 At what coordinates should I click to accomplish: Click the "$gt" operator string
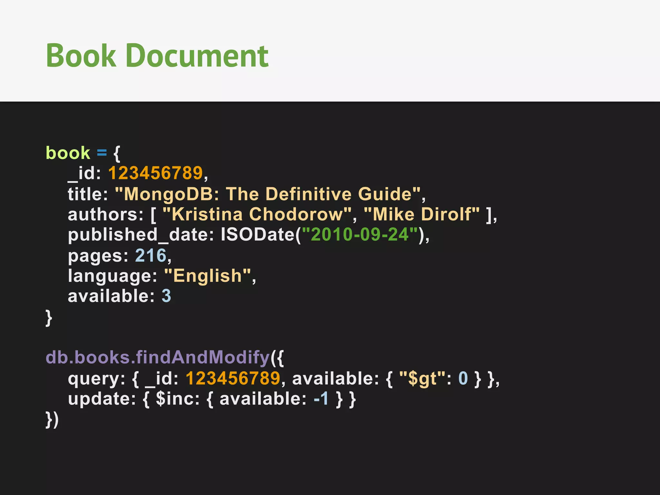(422, 379)
